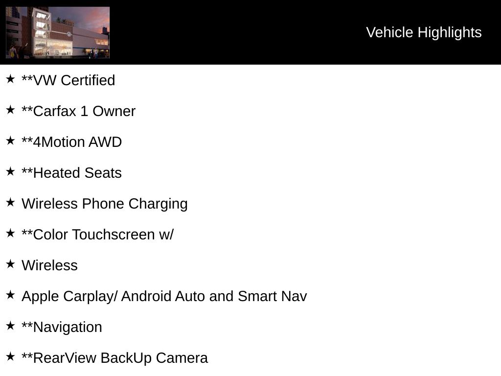Open the dealership building thumbnail image
The height and width of the screenshot is (376, 501).
point(58,32)
